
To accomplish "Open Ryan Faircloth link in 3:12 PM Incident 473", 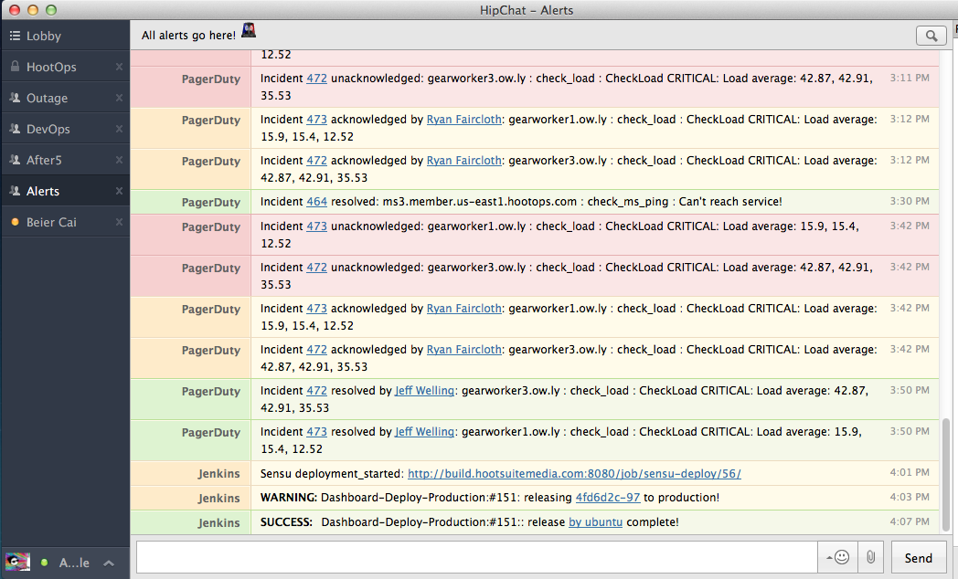I will (x=463, y=120).
